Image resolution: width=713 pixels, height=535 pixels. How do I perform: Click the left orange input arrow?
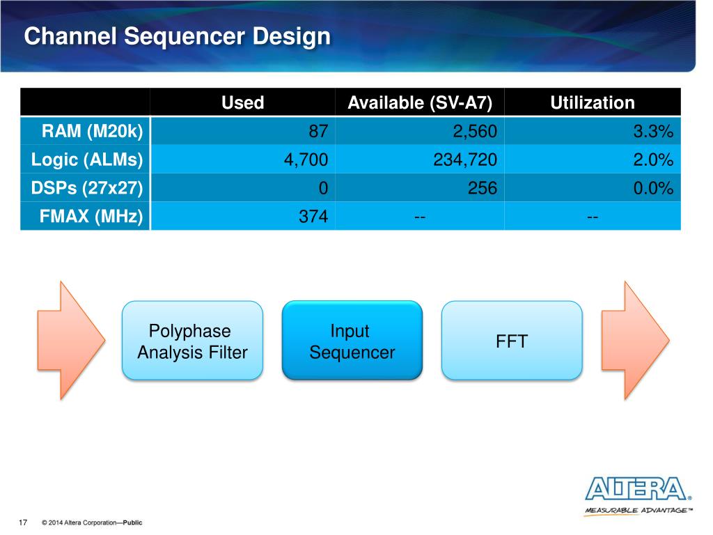click(x=72, y=340)
